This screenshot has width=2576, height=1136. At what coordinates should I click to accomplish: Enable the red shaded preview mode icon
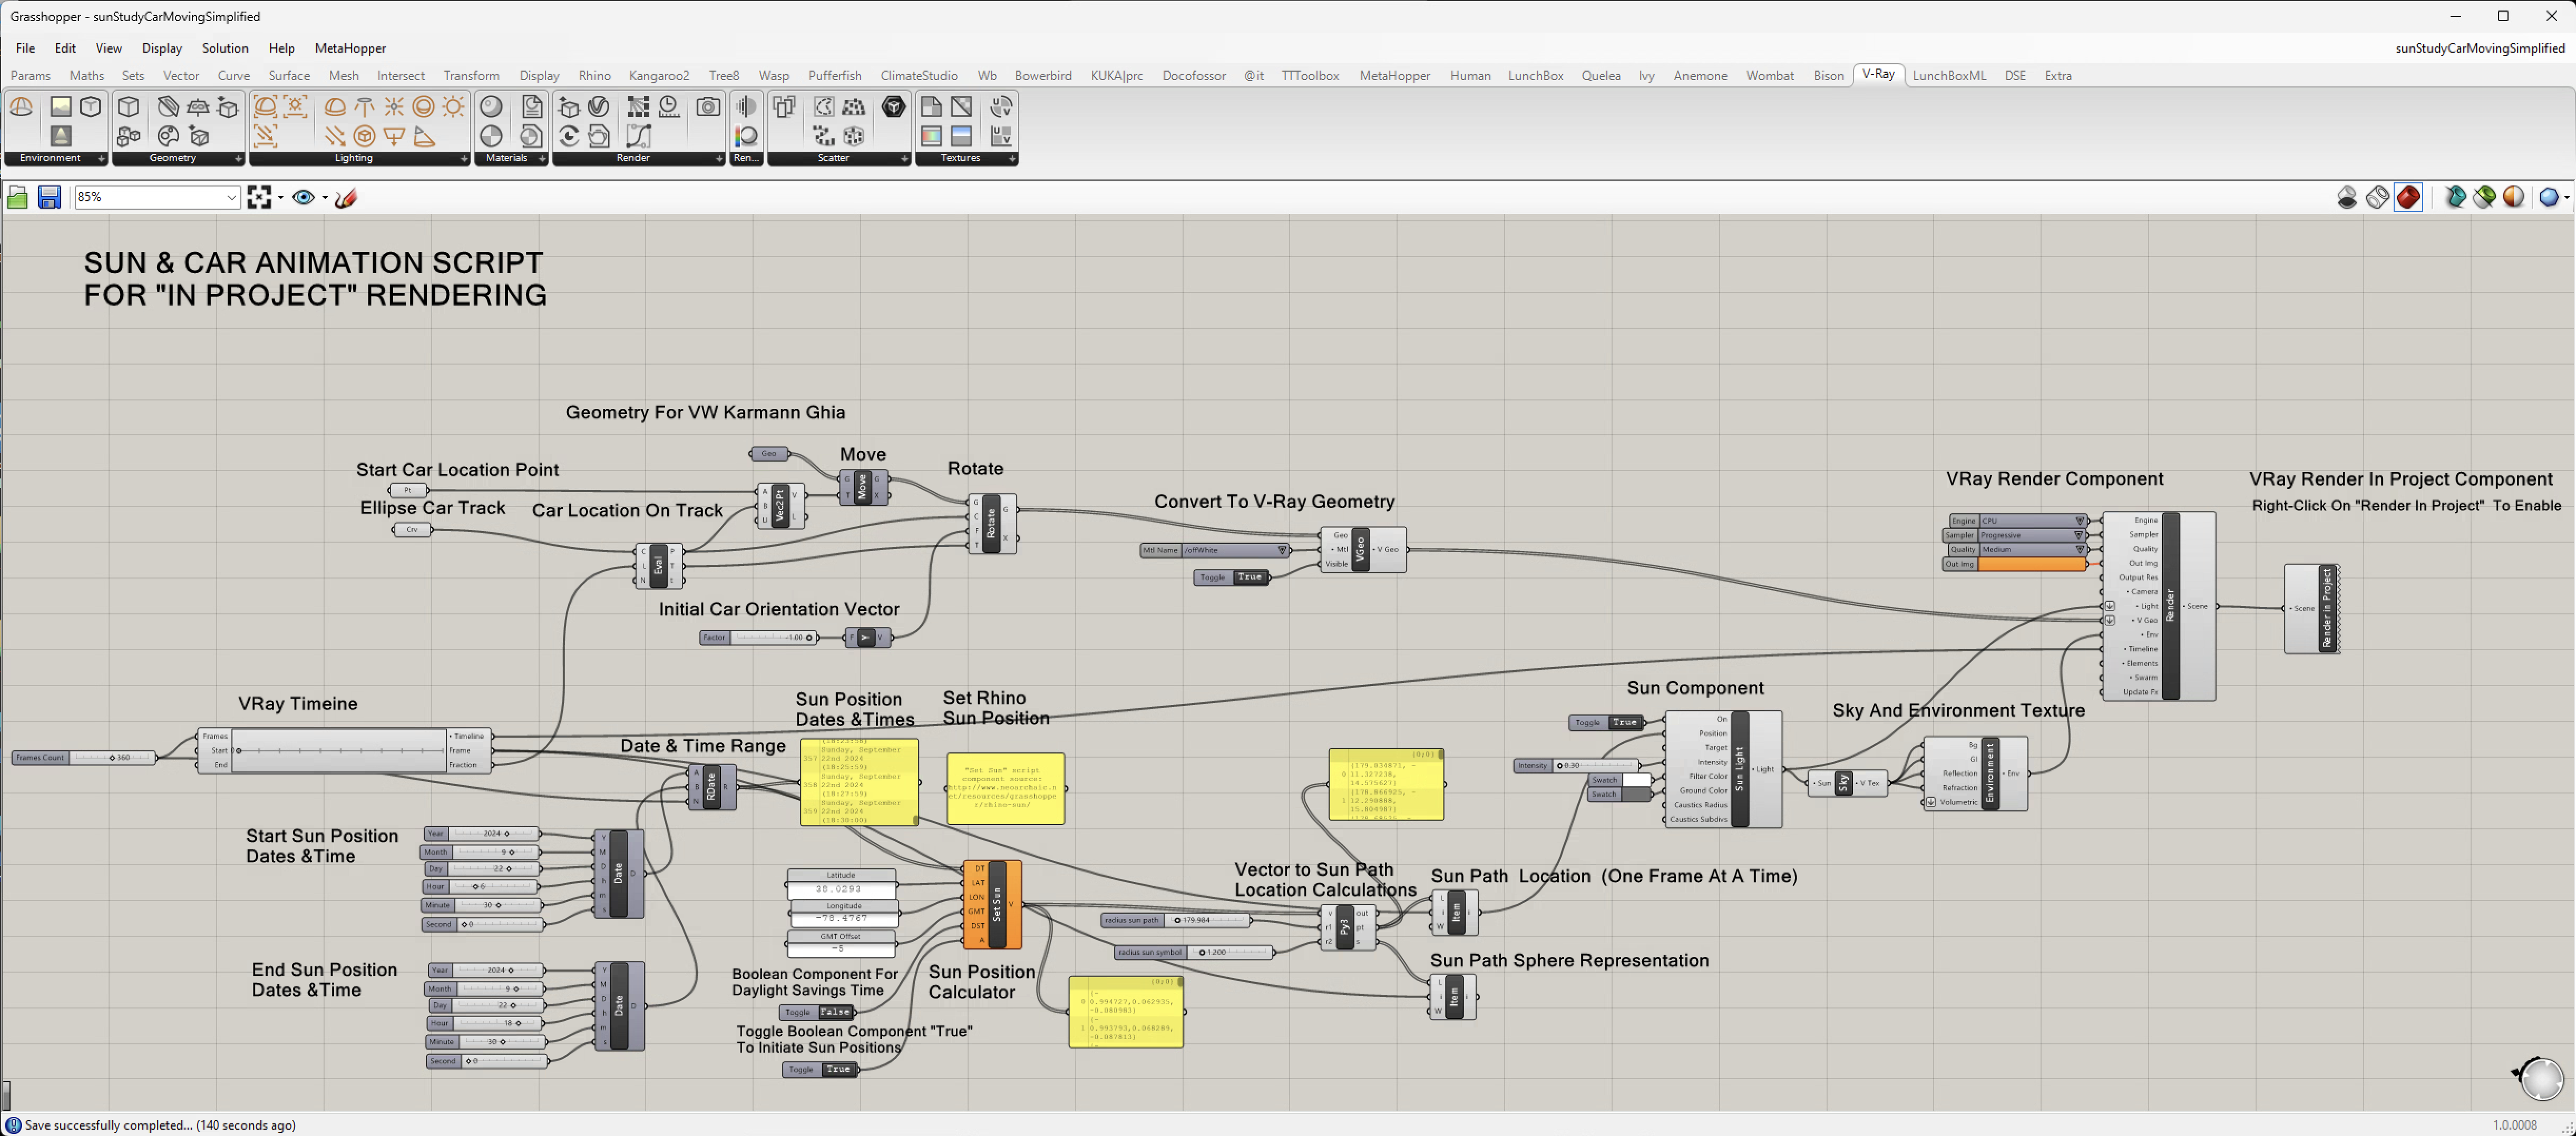click(2408, 197)
